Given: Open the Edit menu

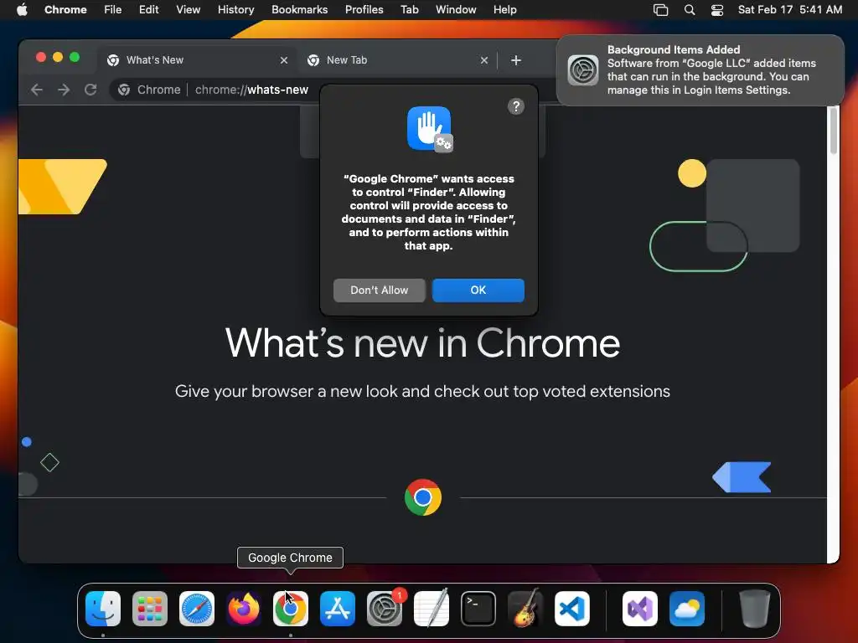Looking at the screenshot, I should [148, 10].
